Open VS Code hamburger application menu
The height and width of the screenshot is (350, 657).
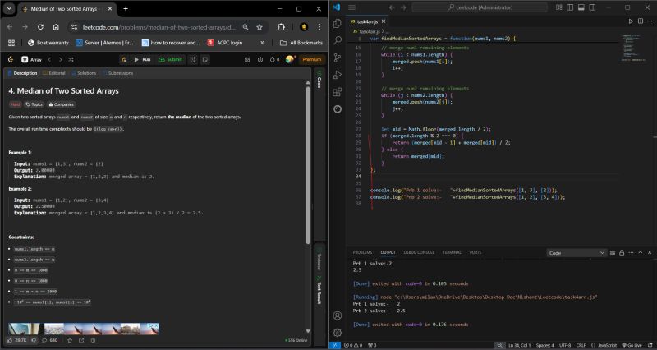tap(352, 7)
